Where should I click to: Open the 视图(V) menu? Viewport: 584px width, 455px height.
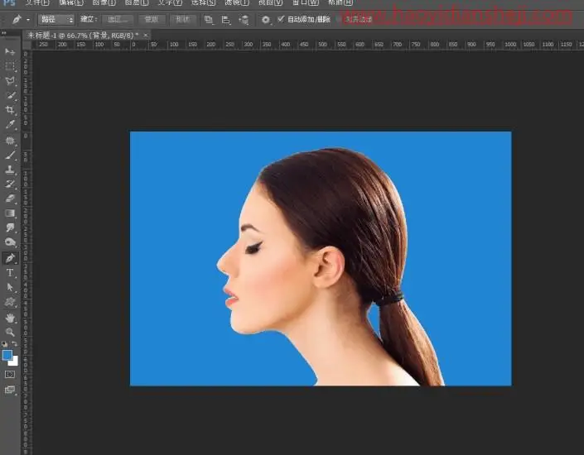tap(270, 2)
